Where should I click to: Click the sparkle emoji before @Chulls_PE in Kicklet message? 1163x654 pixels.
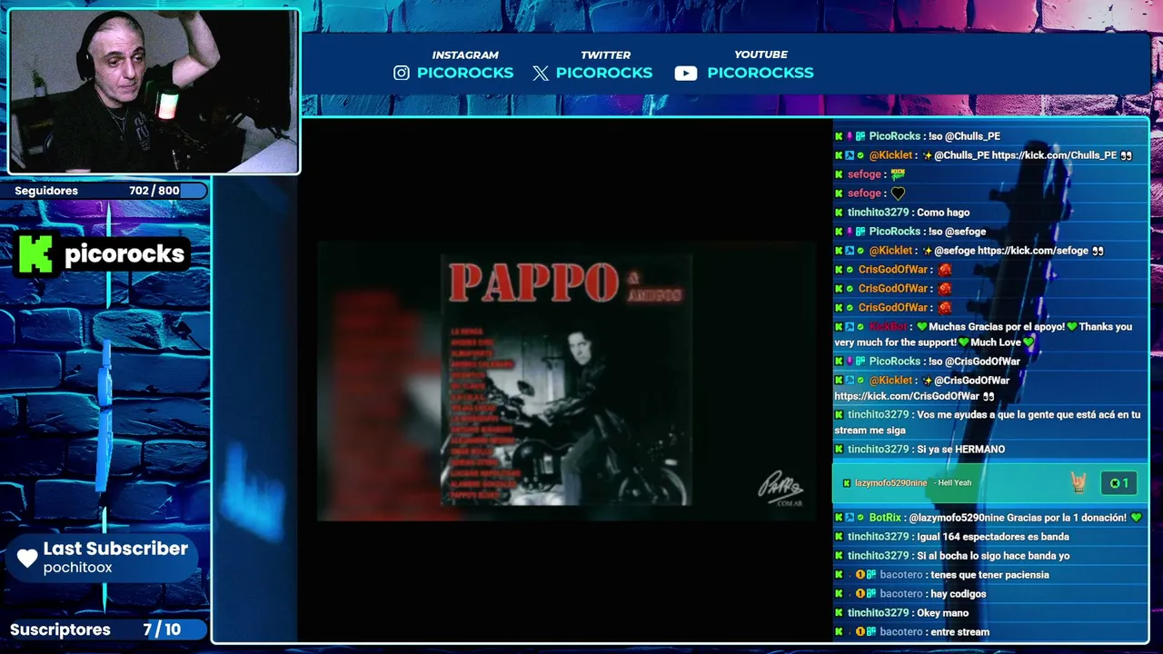927,155
